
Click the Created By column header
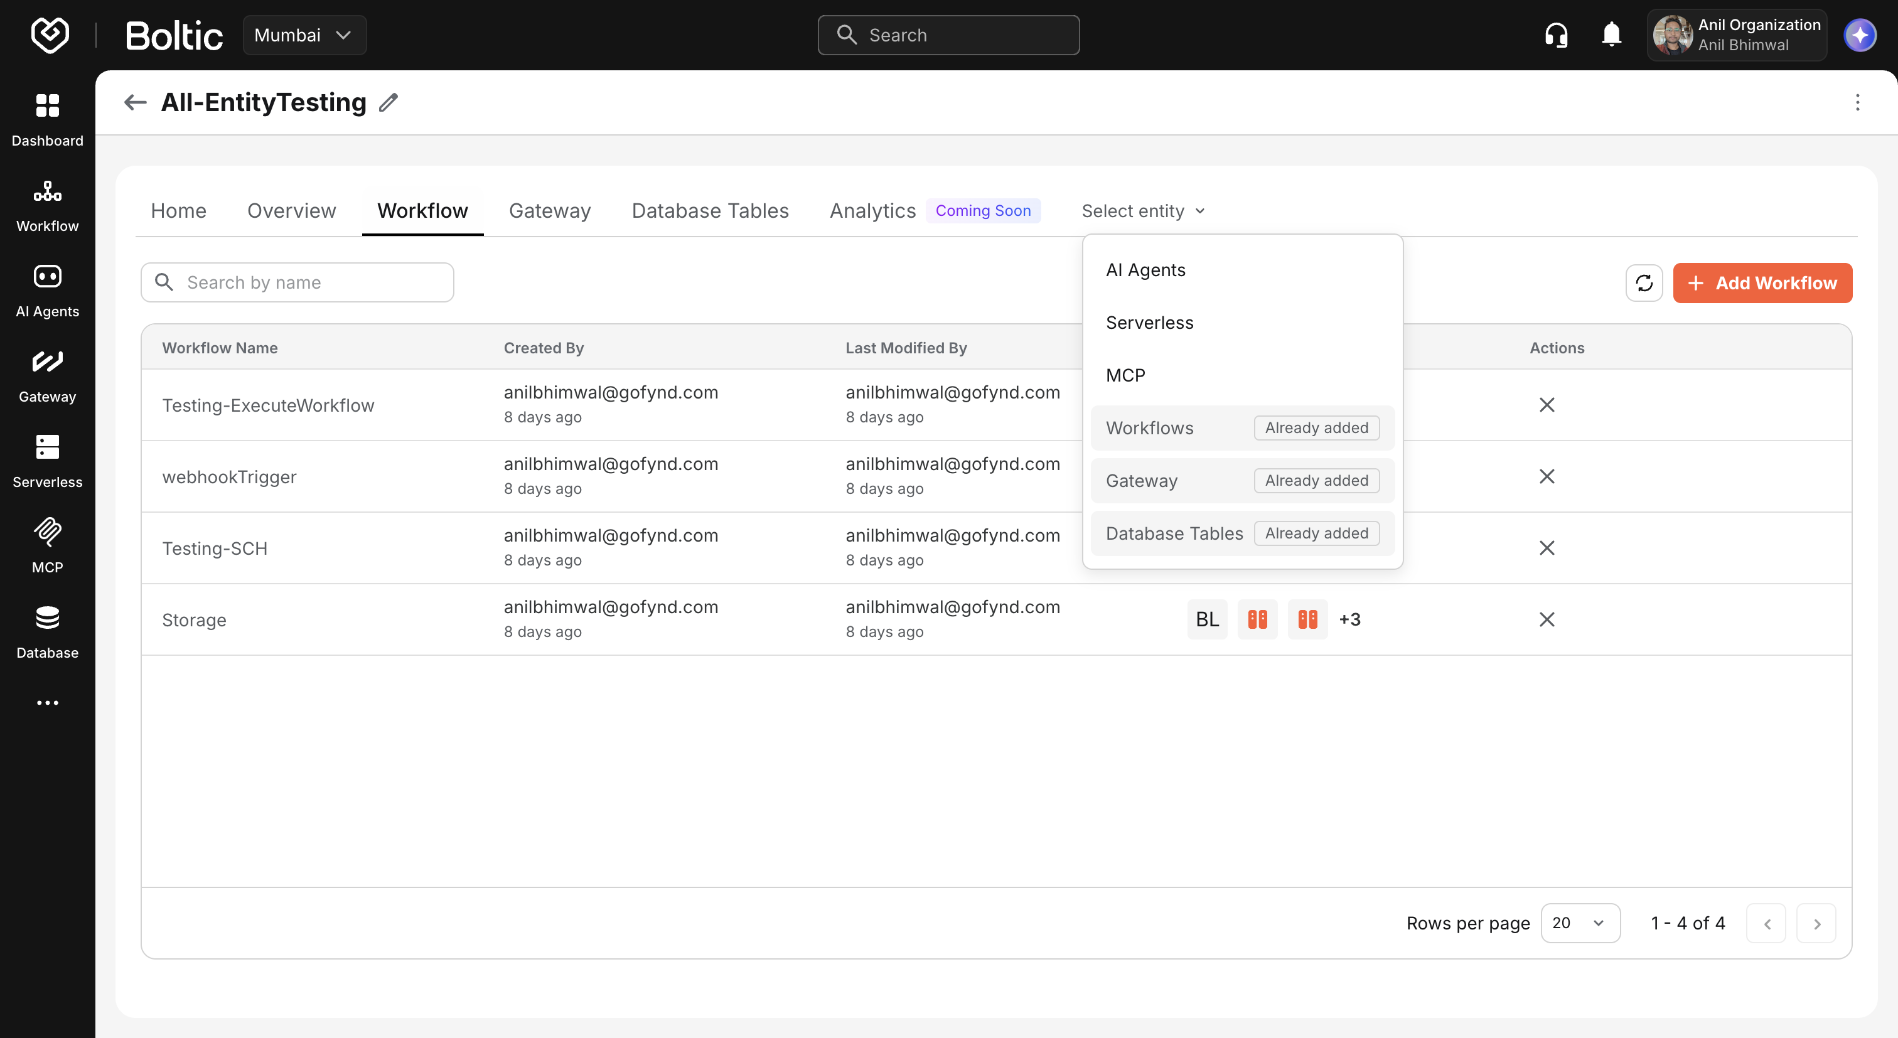(544, 348)
